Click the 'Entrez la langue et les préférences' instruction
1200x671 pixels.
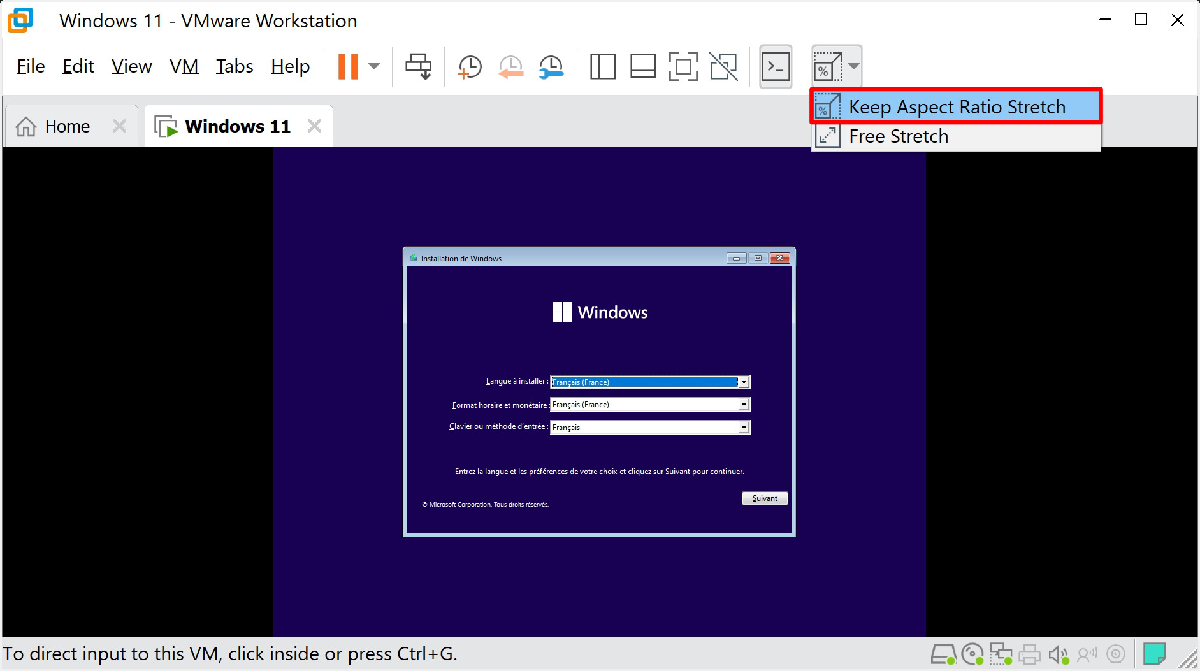600,472
